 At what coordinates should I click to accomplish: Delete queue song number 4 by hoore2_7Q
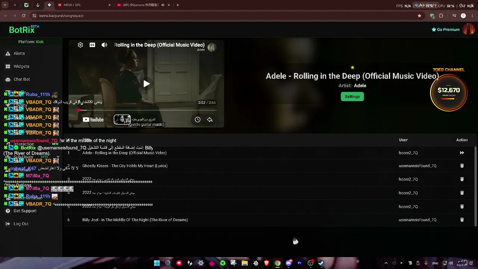(462, 193)
